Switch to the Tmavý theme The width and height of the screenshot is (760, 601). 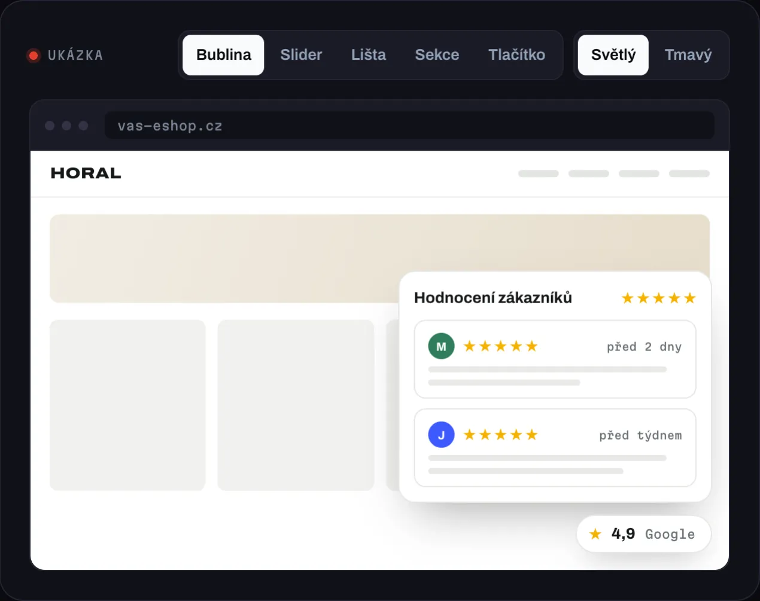point(688,55)
